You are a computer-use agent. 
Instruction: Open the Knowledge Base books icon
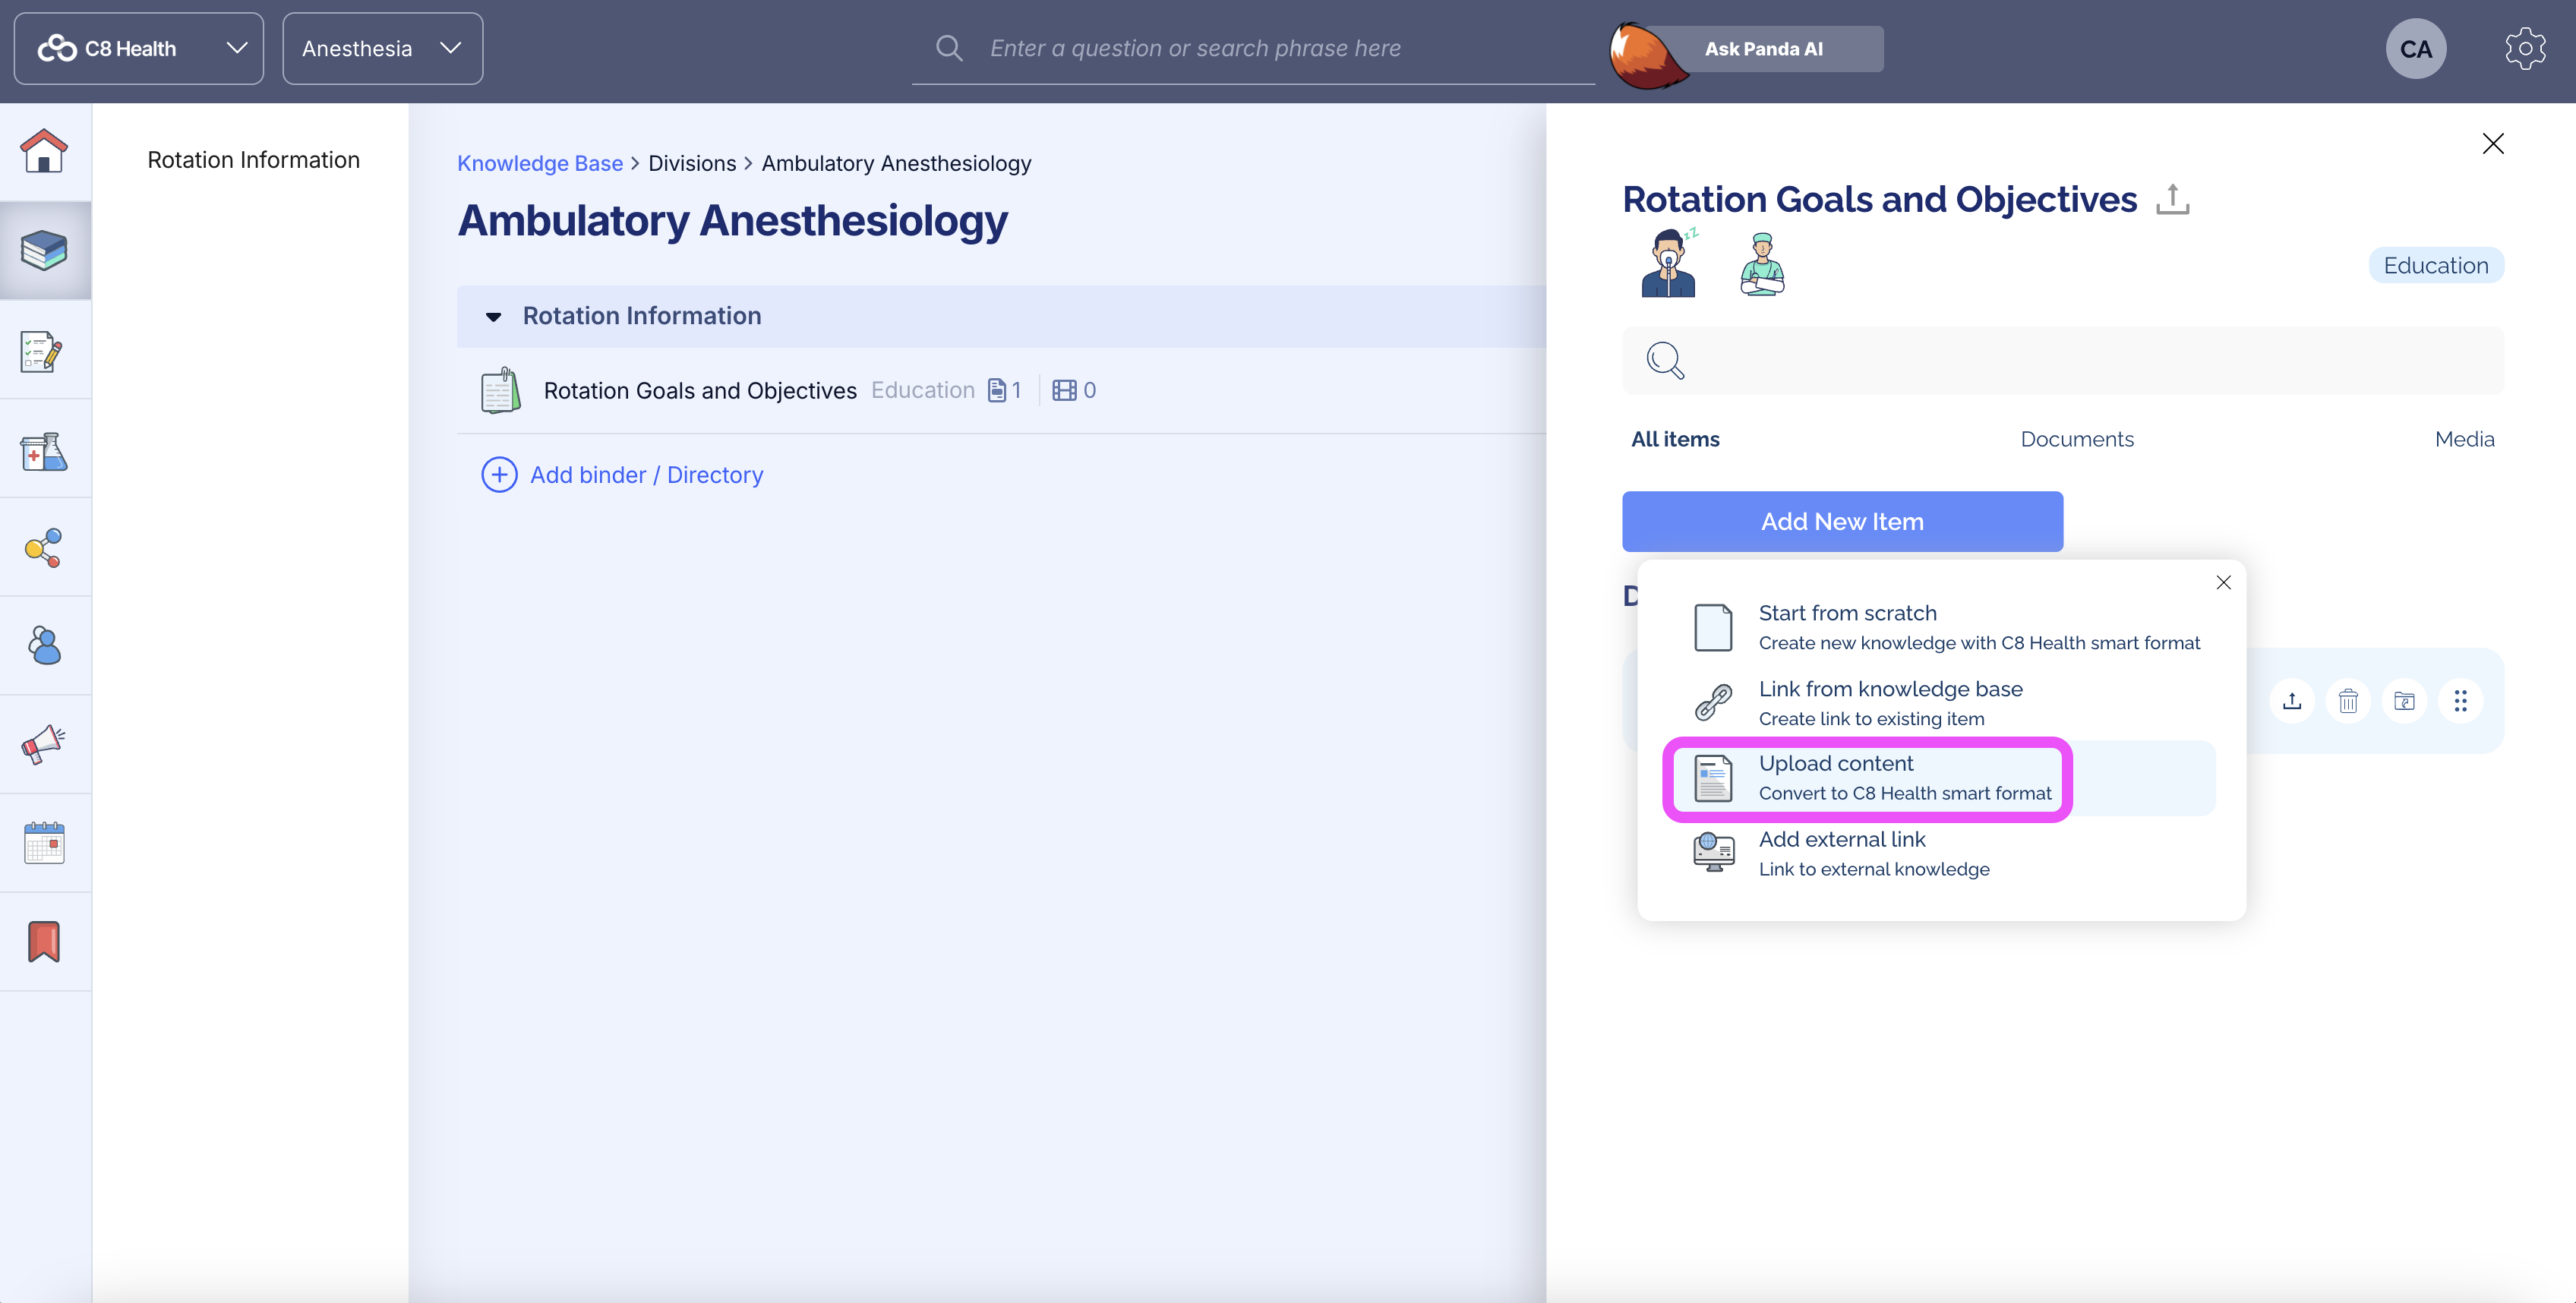(x=44, y=250)
